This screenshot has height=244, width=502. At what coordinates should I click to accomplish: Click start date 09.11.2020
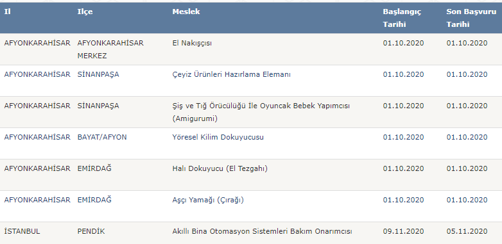pos(403,231)
